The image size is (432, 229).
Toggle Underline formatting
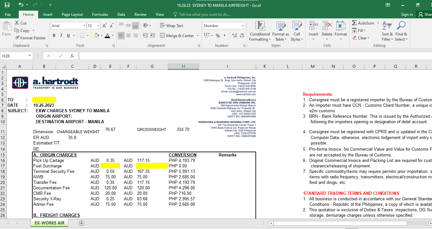pos(68,35)
